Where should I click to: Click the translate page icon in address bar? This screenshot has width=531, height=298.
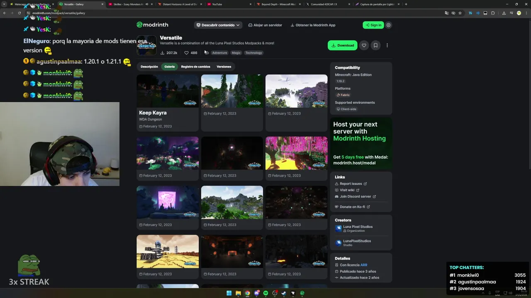(x=447, y=13)
